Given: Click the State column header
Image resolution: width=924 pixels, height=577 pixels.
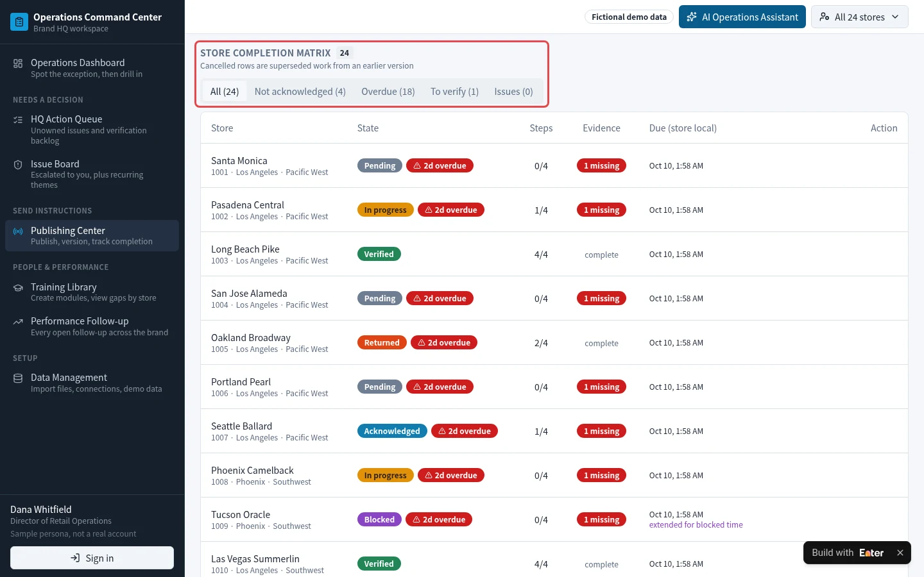Looking at the screenshot, I should click(x=368, y=128).
